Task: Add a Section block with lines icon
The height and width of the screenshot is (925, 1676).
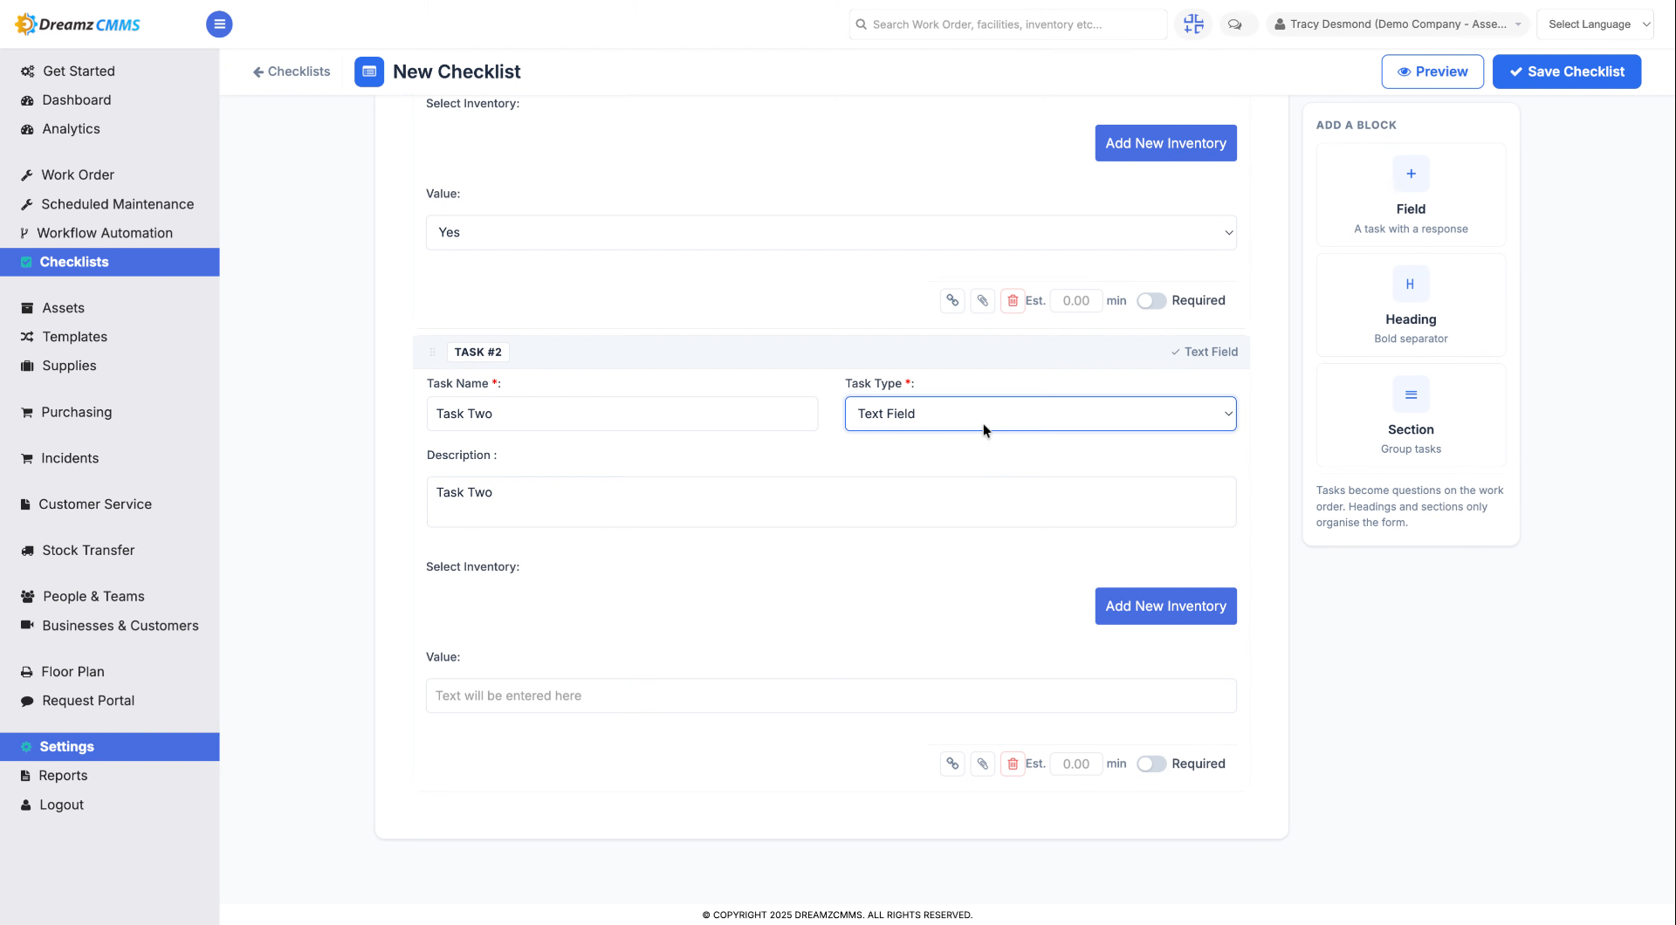Action: tap(1411, 394)
